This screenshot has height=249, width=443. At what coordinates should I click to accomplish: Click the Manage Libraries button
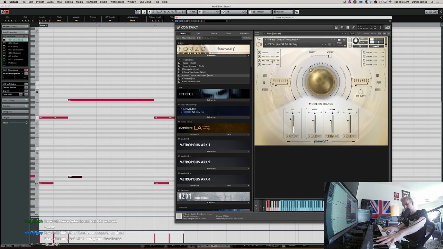pyautogui.click(x=189, y=38)
